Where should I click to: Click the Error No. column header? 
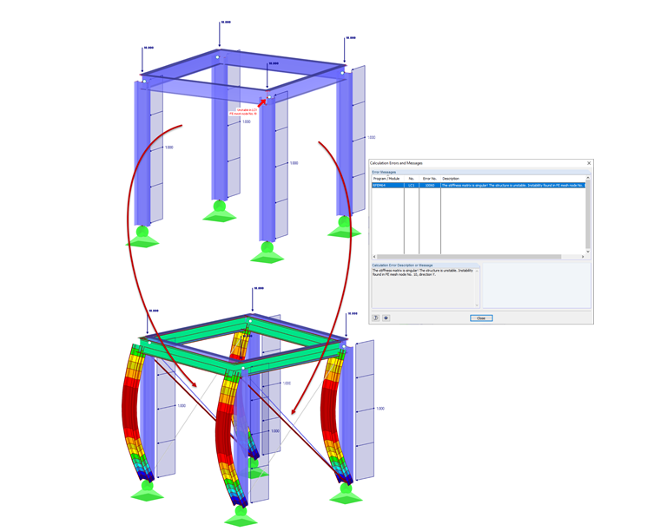point(430,179)
